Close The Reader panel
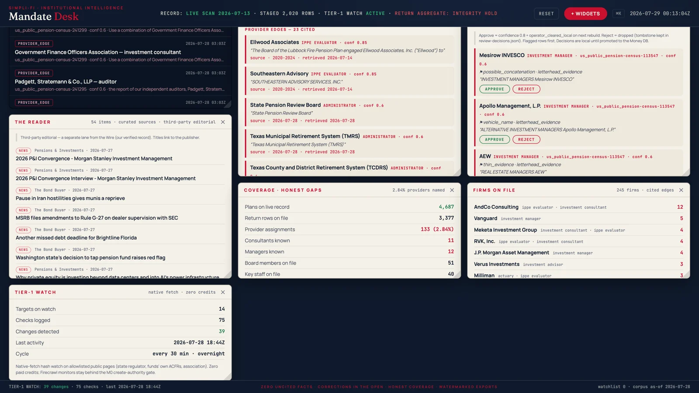This screenshot has width=699, height=393. coord(223,122)
